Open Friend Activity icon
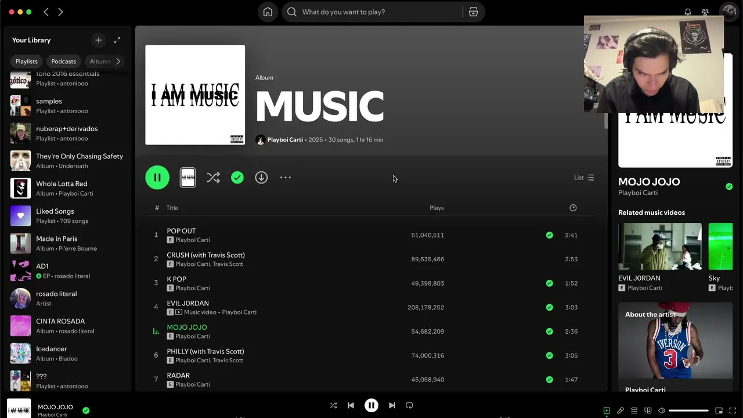This screenshot has height=418, width=743. click(705, 12)
